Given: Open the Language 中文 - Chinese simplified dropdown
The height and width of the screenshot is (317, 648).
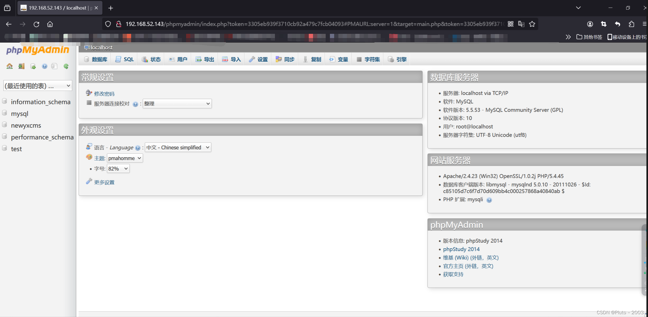Looking at the screenshot, I should click(x=178, y=147).
